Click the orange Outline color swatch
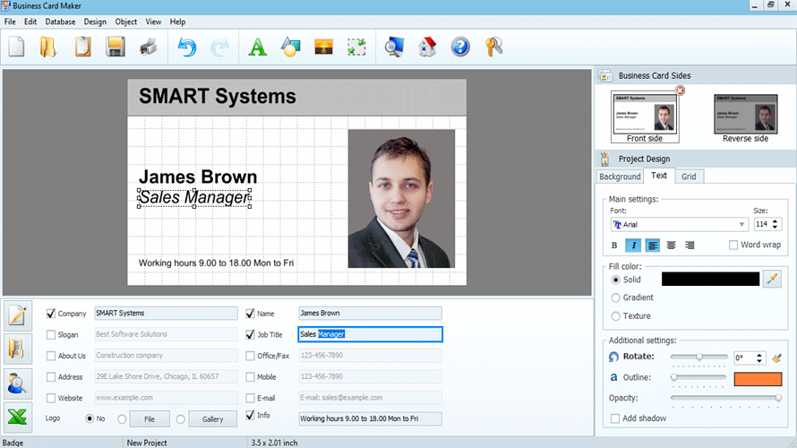This screenshot has height=448, width=797. [758, 378]
